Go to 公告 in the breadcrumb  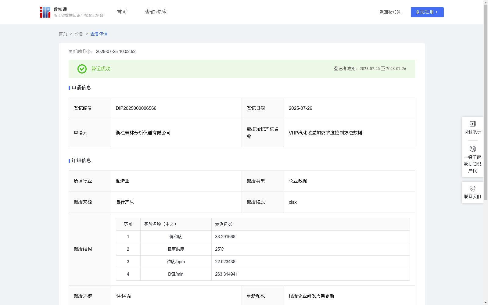tap(79, 34)
